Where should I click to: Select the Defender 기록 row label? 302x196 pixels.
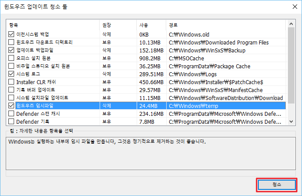click(33, 122)
